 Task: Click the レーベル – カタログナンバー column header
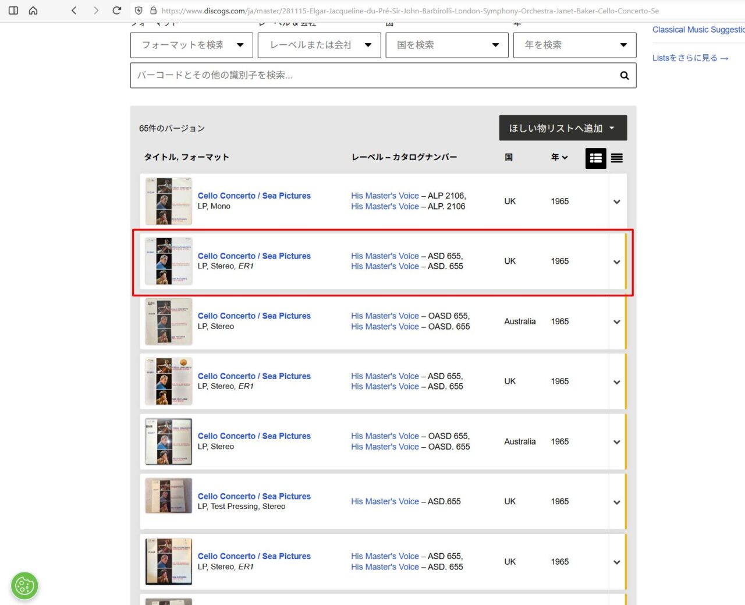(404, 157)
